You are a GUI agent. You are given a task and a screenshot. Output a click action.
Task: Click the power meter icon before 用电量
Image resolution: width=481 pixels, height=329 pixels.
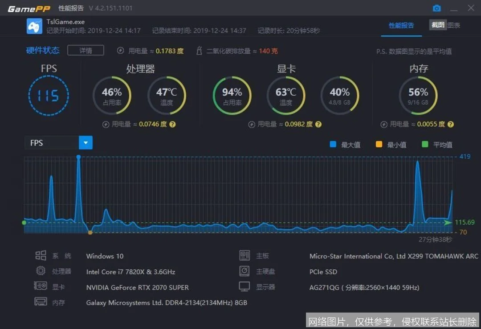click(120, 50)
